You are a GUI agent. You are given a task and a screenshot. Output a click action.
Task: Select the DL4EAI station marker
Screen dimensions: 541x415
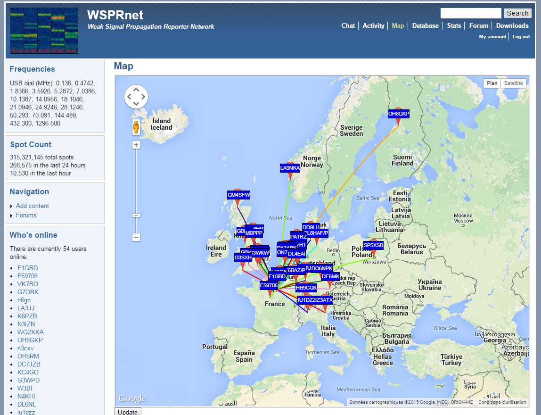pos(296,254)
